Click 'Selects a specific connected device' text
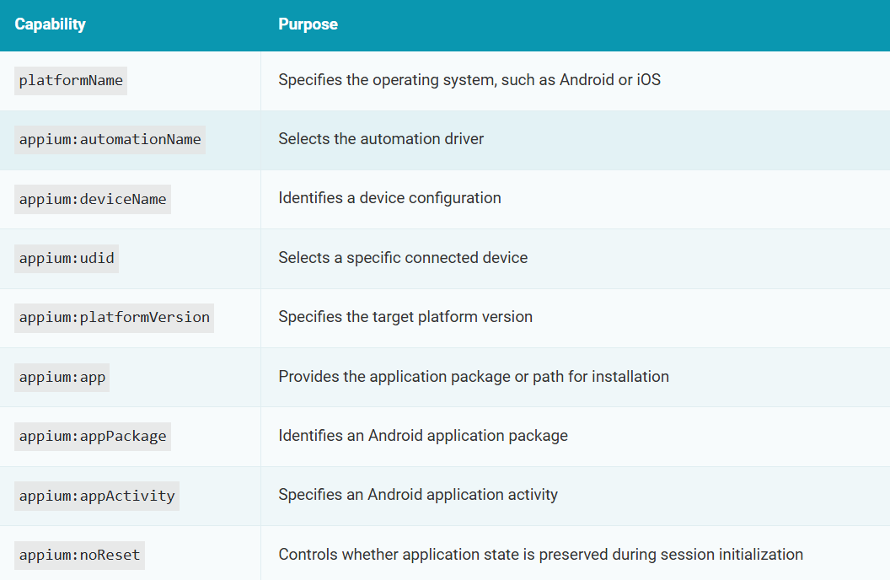Screen dimensions: 890x580 [403, 258]
